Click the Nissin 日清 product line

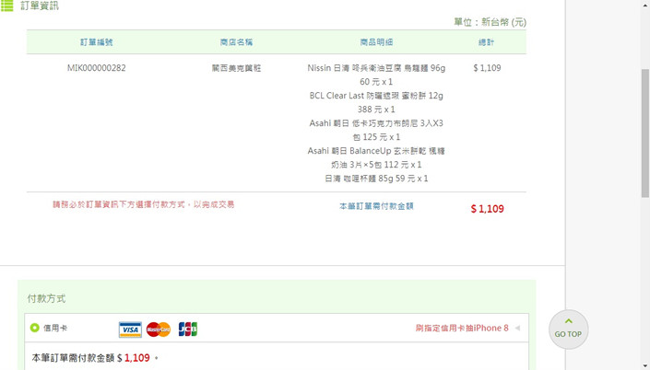(376, 68)
